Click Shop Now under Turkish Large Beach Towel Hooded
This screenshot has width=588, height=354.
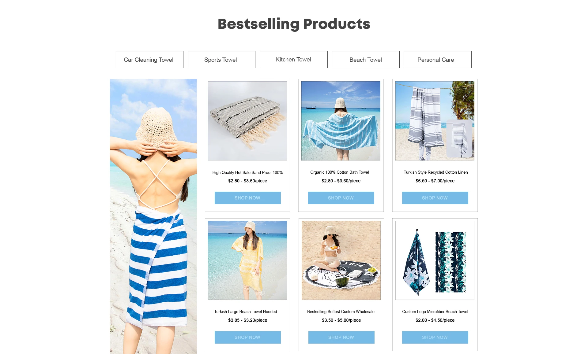click(x=248, y=337)
